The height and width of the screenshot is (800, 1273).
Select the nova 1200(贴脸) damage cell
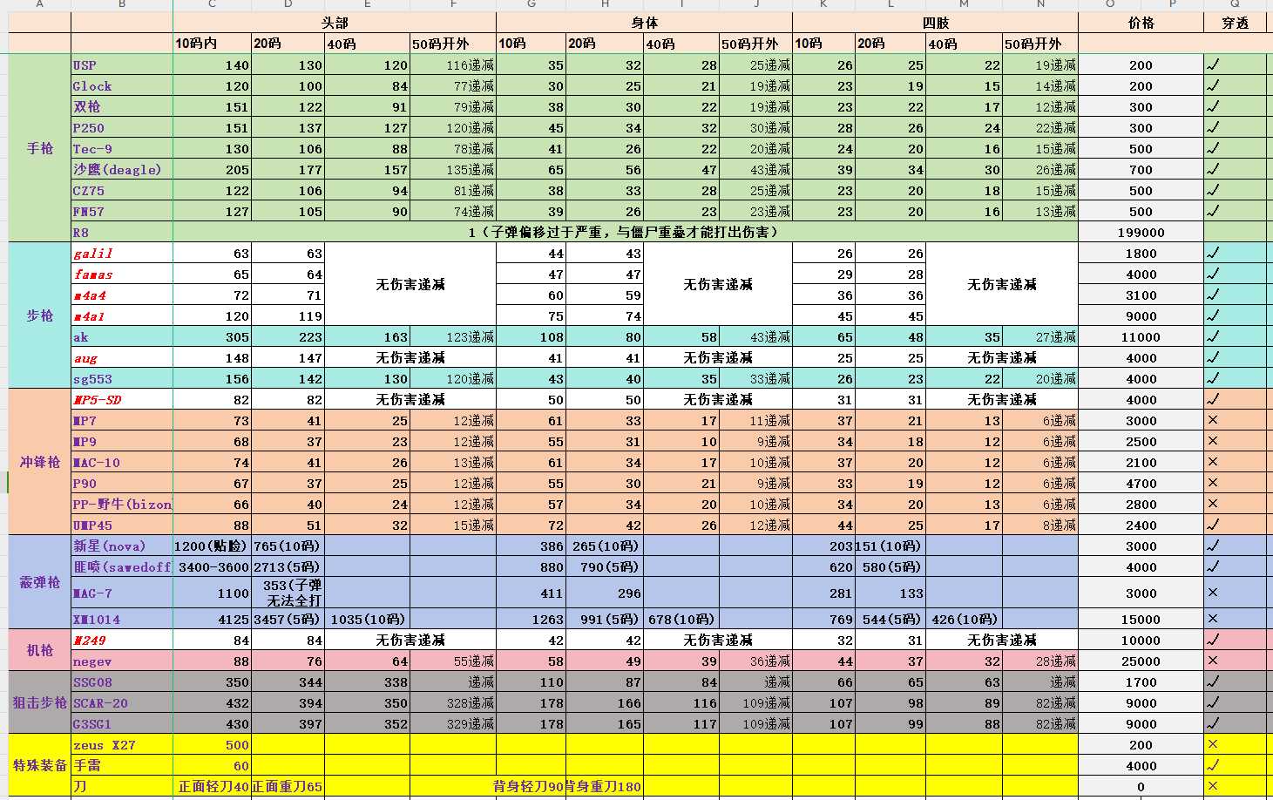coord(213,546)
